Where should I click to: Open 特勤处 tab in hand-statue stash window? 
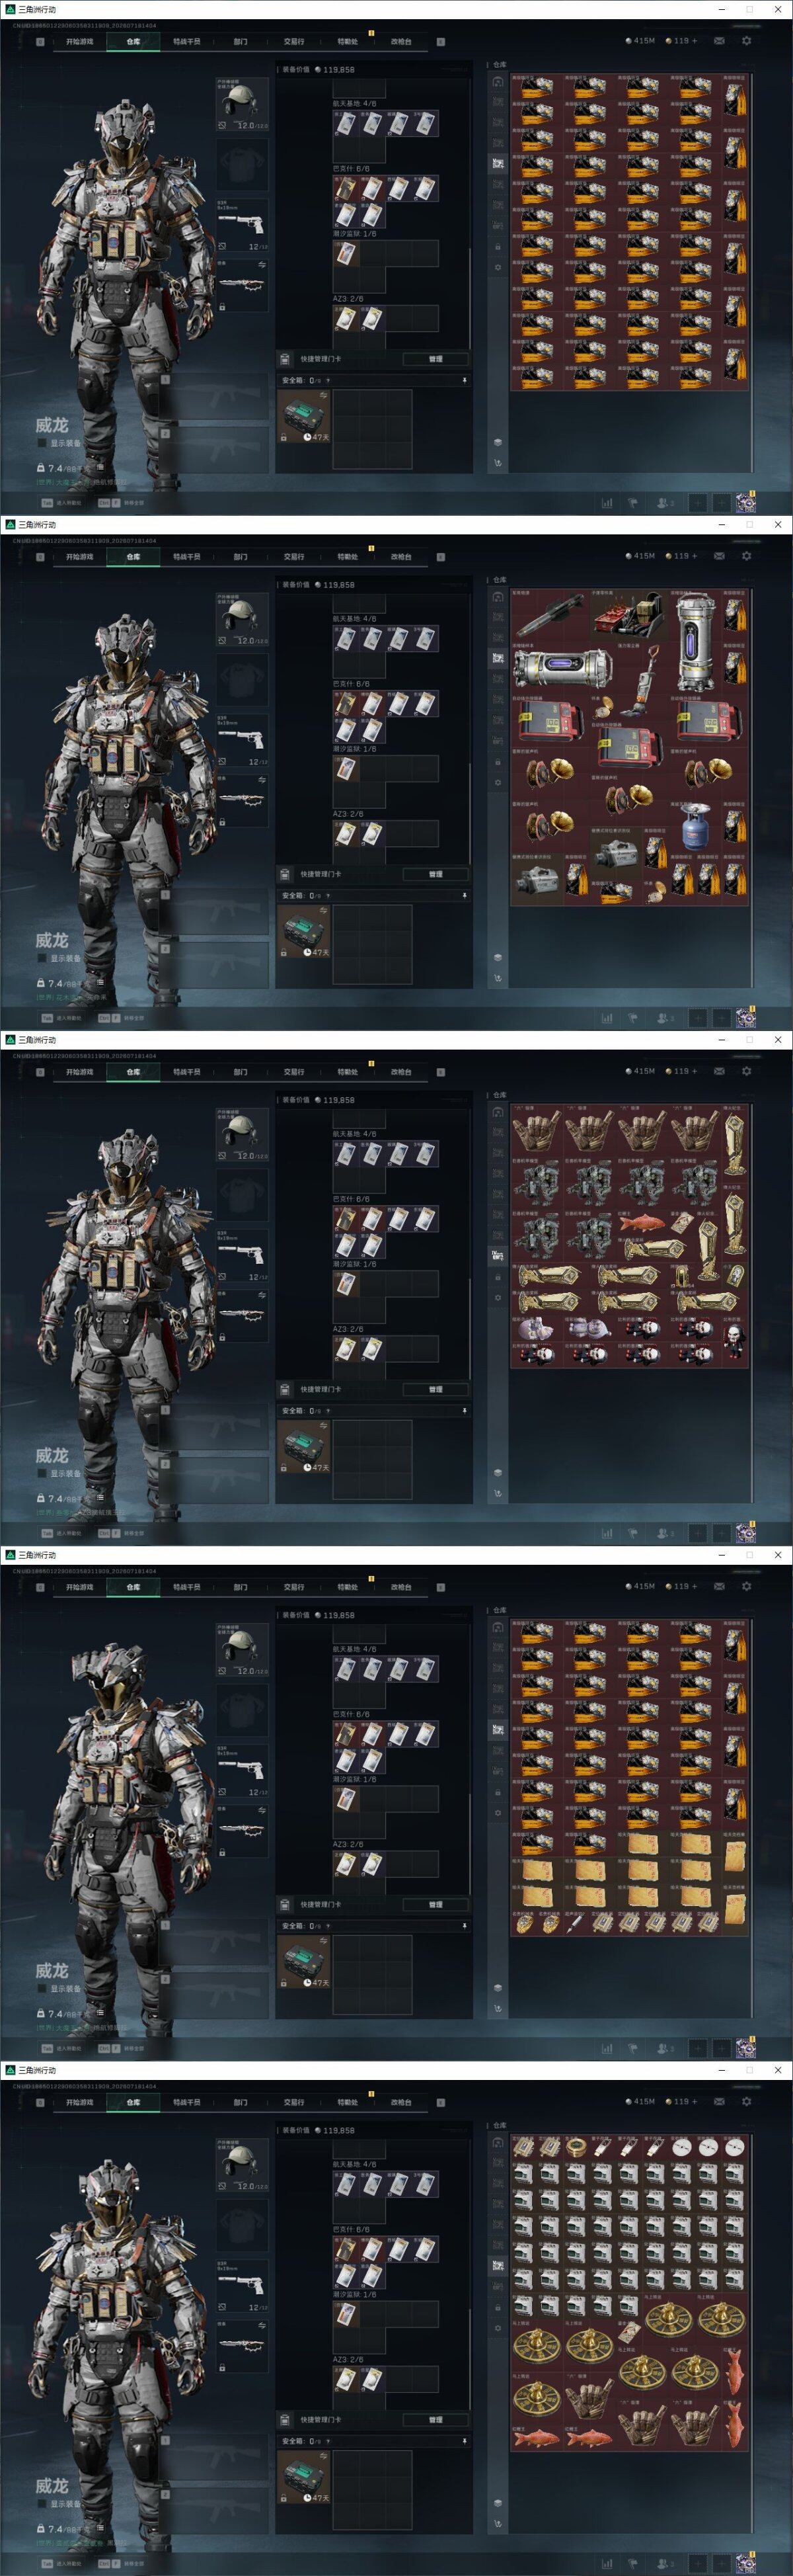click(x=348, y=1072)
